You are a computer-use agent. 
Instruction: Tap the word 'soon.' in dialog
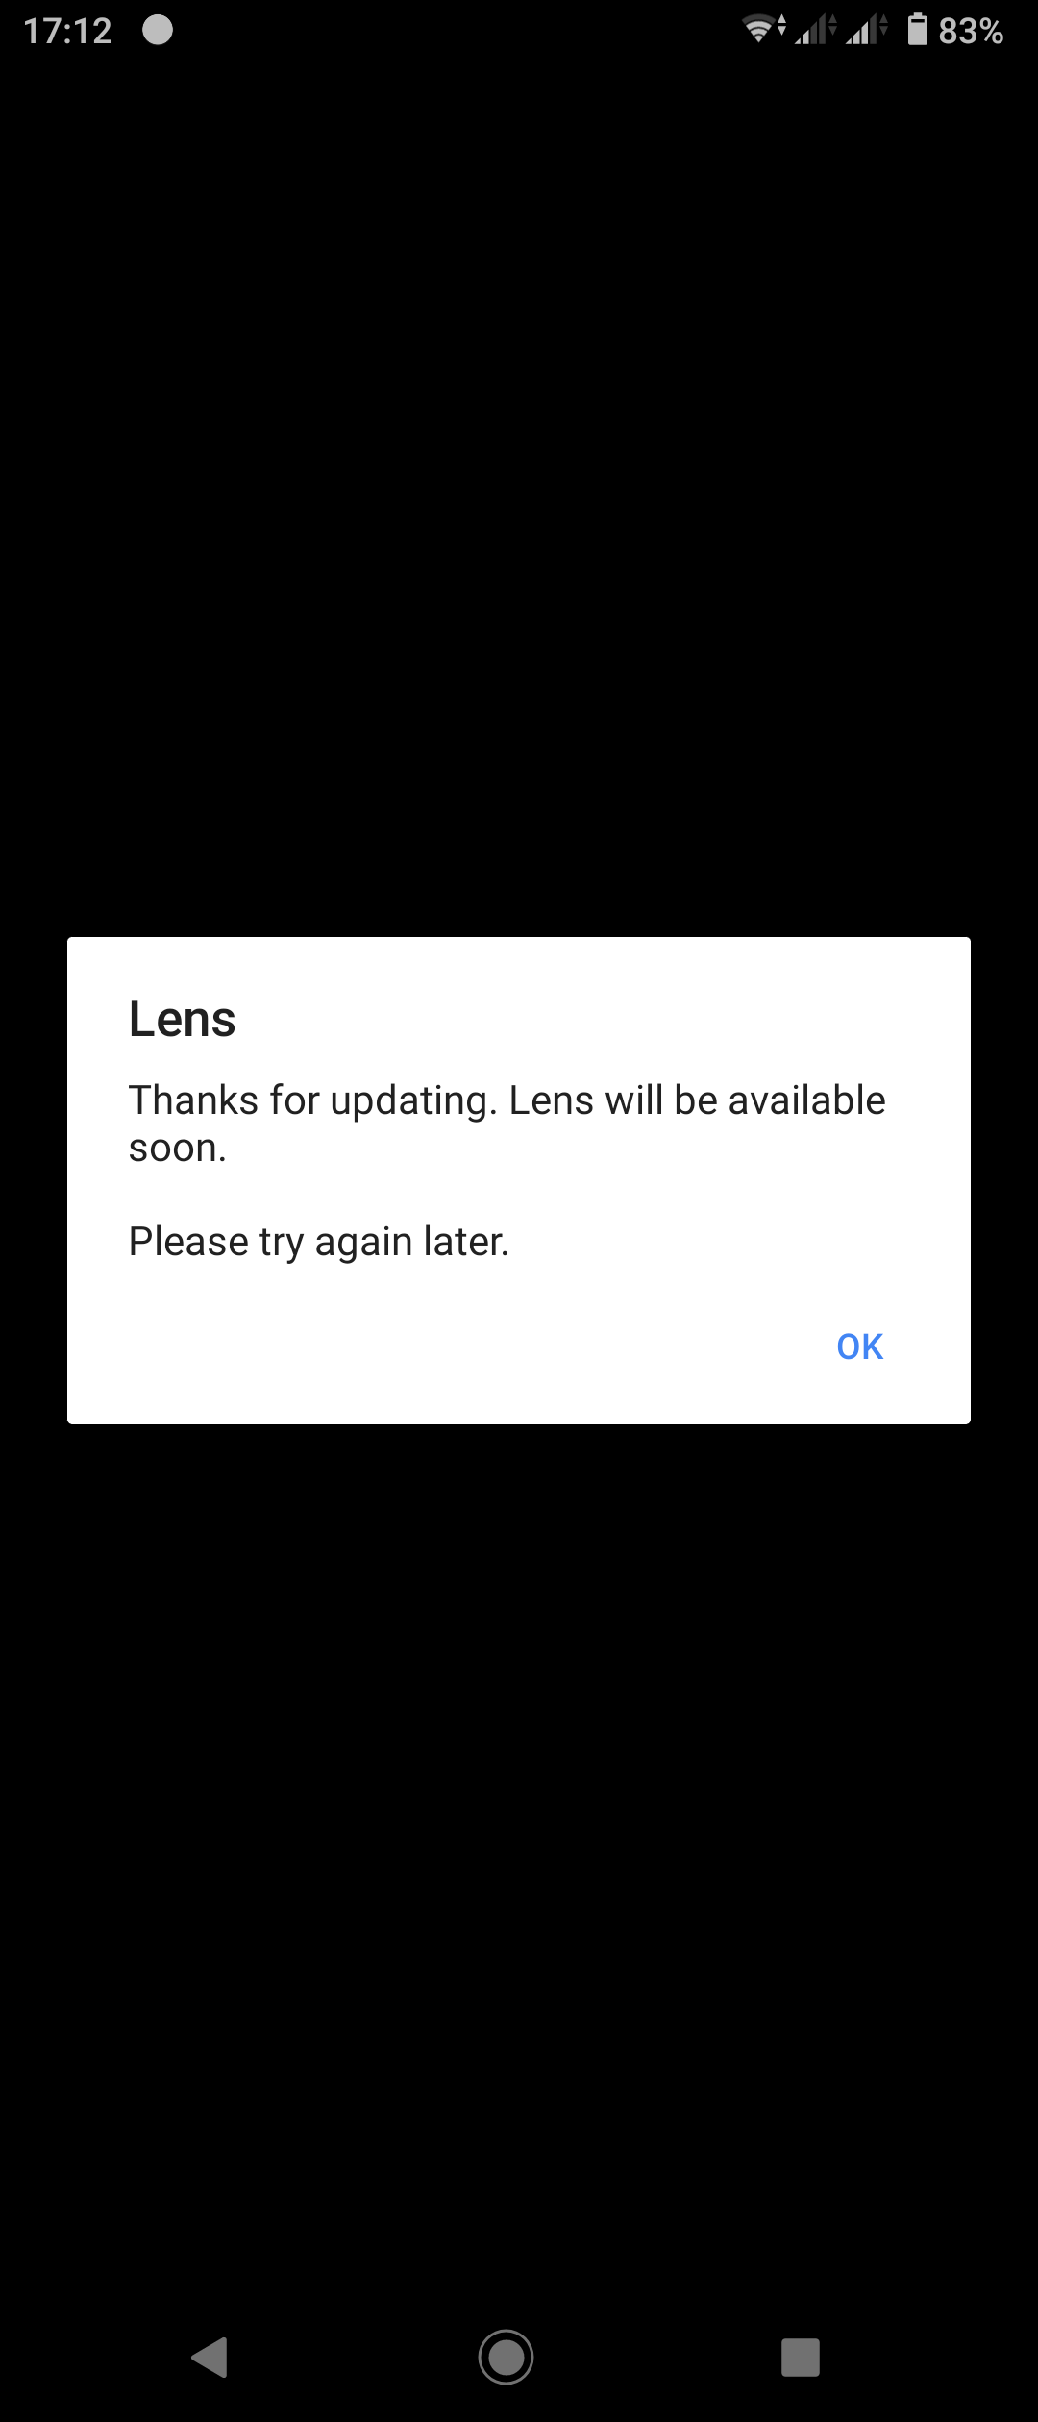[178, 1148]
